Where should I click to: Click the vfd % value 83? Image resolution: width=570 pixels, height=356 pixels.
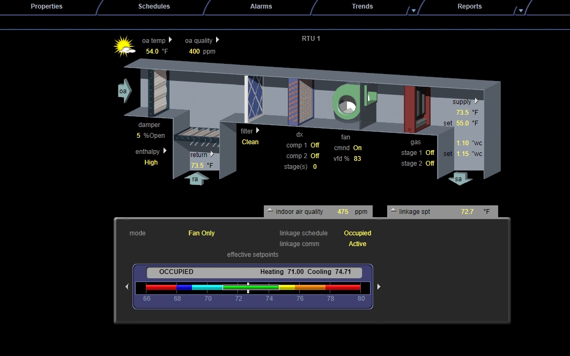[357, 159]
